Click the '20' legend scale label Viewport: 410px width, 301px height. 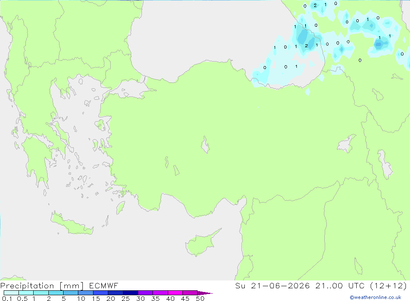pyautogui.click(x=111, y=299)
